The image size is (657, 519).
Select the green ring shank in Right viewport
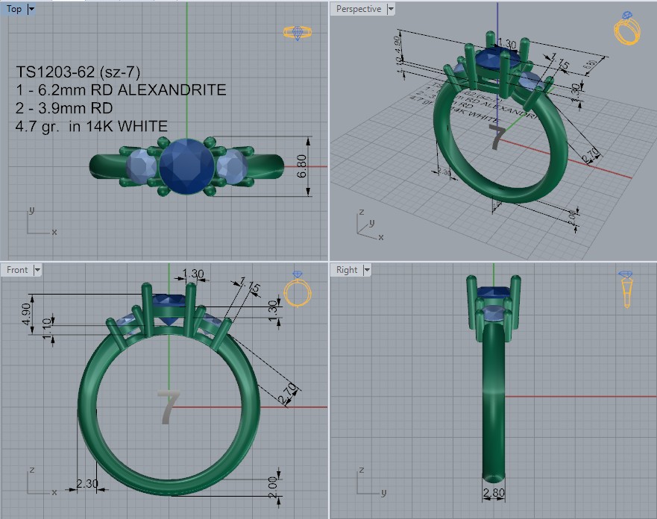point(494,402)
